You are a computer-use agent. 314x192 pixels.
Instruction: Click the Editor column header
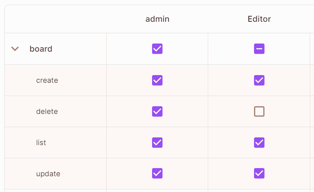(x=259, y=19)
